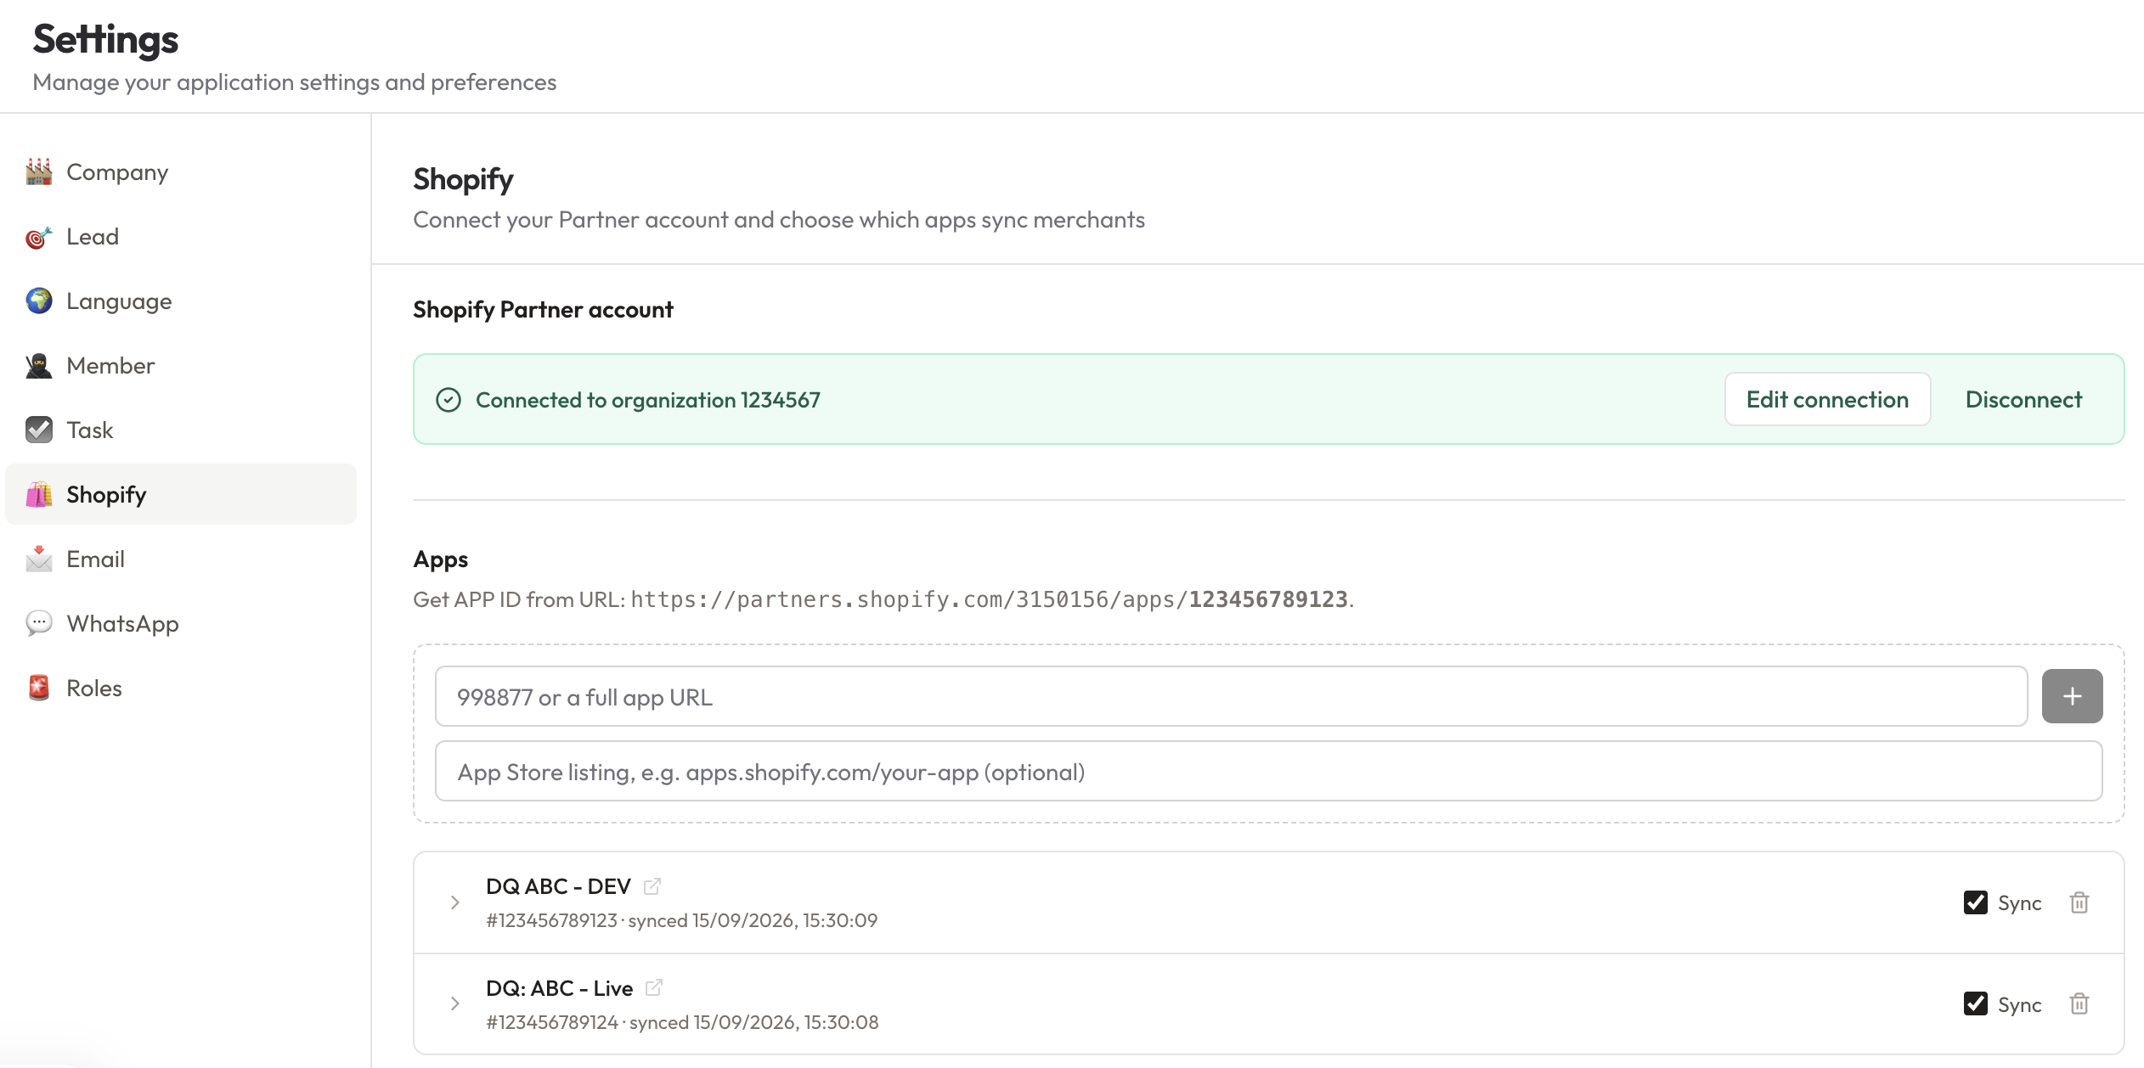Click the Member ninja icon in sidebar
Screen dimensions: 2144x1068
click(39, 365)
